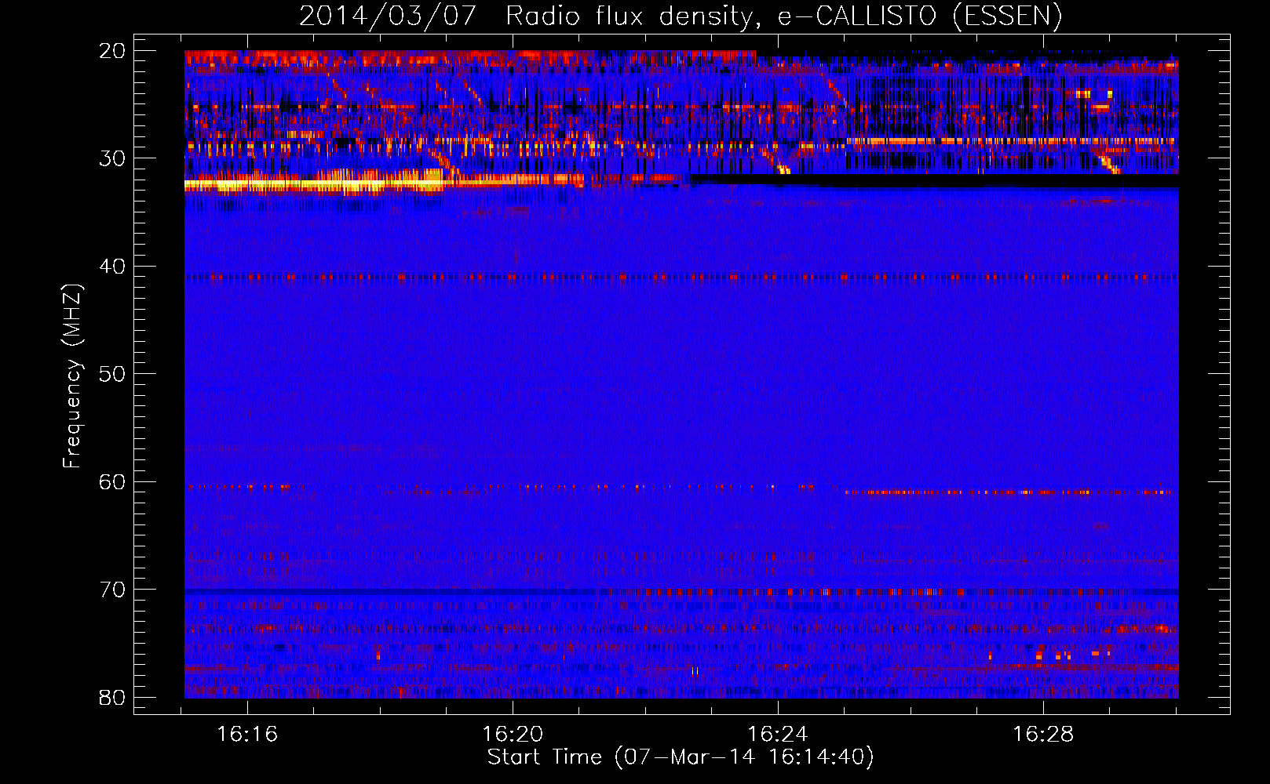Click the 16:28 time tick label
The image size is (1270, 784).
pyautogui.click(x=1043, y=735)
